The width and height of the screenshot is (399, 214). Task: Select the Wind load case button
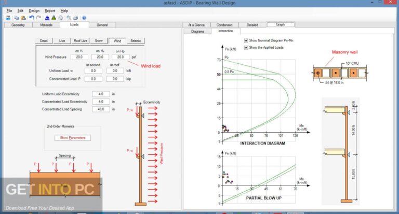[x=117, y=41]
